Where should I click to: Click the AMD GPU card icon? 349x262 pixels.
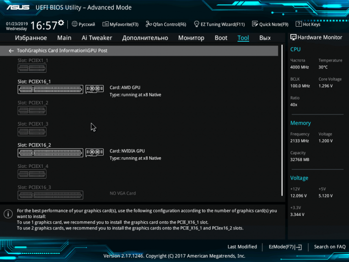coord(95,89)
